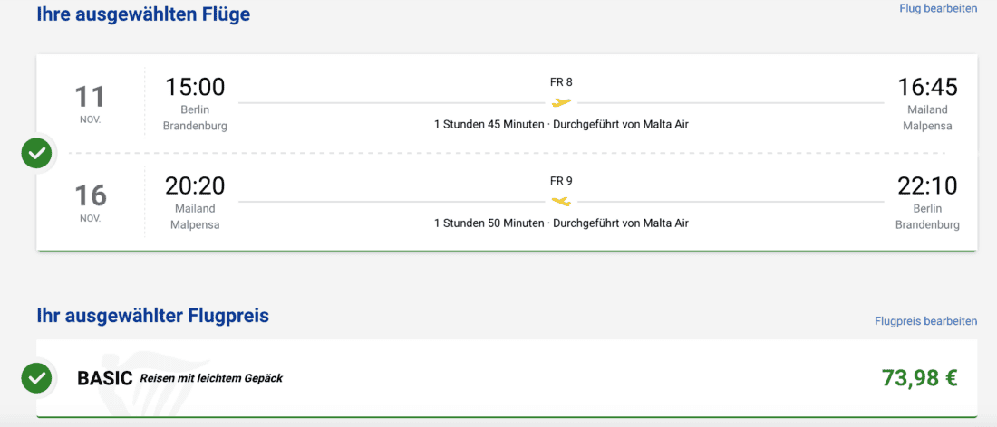Open the Flugpreis bearbeiten link
Image resolution: width=997 pixels, height=427 pixels.
[925, 321]
